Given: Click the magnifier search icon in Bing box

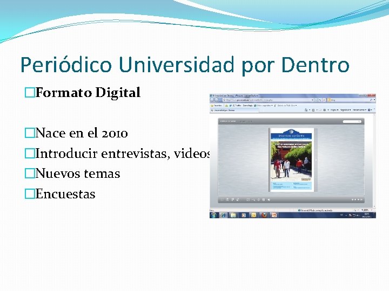Looking at the screenshot, I should tap(371, 100).
